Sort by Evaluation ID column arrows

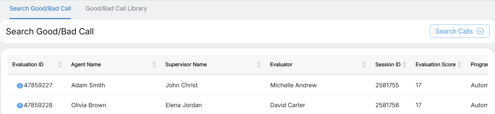pyautogui.click(x=60, y=65)
